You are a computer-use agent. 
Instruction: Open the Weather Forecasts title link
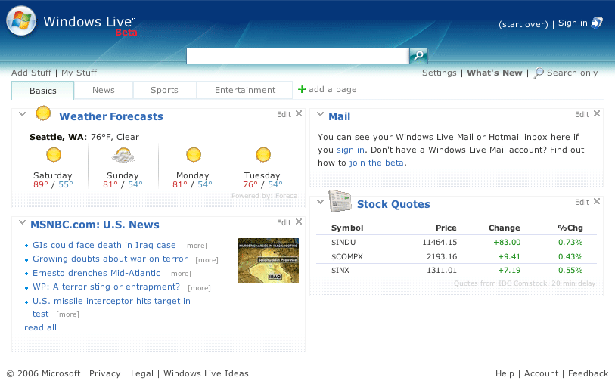(111, 116)
